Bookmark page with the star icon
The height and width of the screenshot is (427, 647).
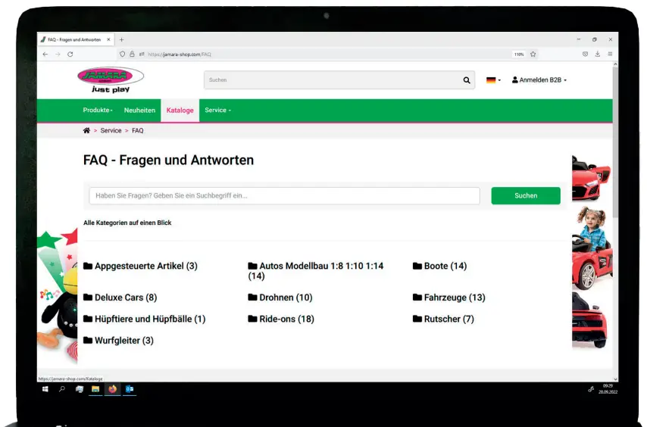(533, 54)
